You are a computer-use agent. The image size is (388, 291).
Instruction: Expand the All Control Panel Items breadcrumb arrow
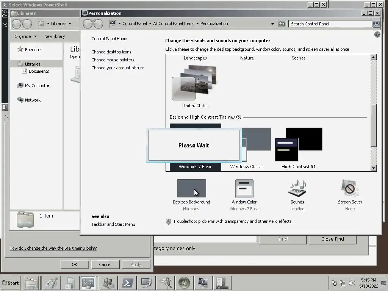point(197,24)
